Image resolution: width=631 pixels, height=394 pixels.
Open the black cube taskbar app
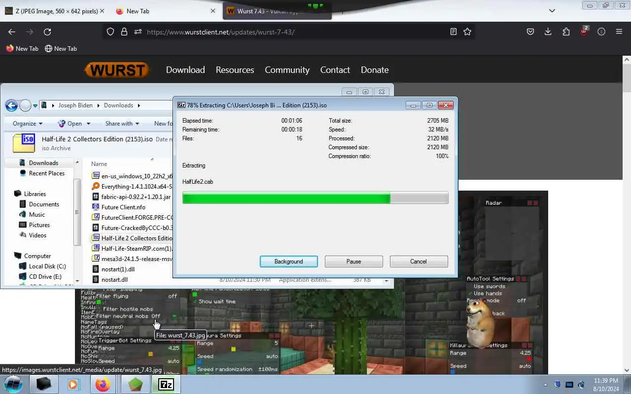(x=43, y=384)
